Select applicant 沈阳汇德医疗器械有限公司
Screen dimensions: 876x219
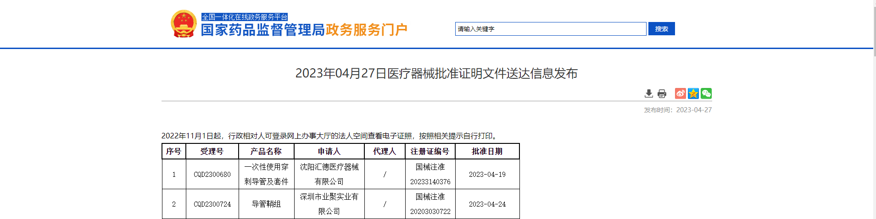coord(329,174)
